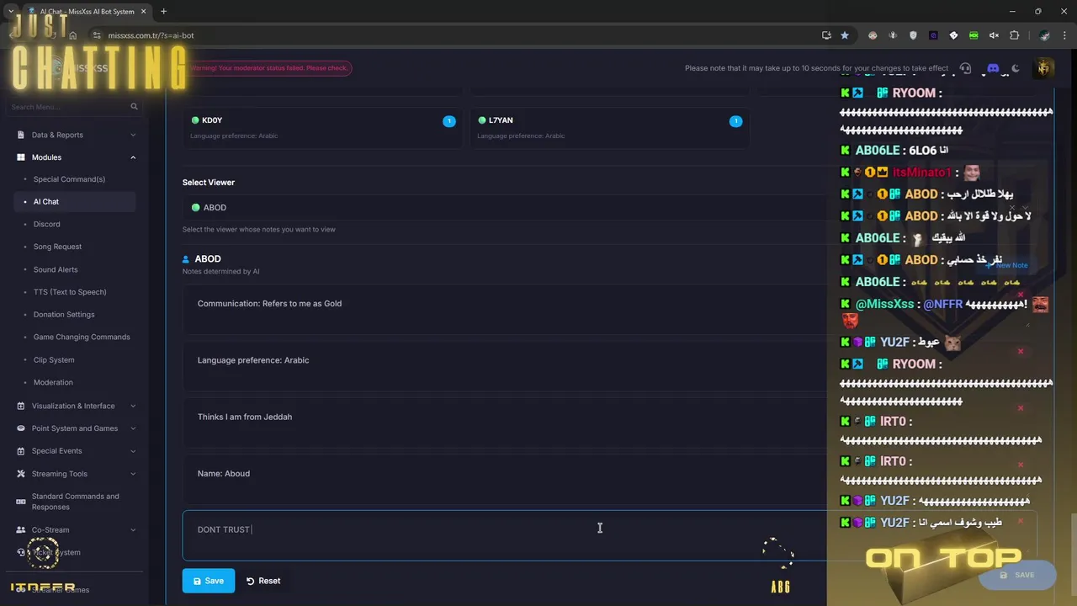Click the sidebar search magnifier icon
The image size is (1077, 606).
click(x=134, y=107)
